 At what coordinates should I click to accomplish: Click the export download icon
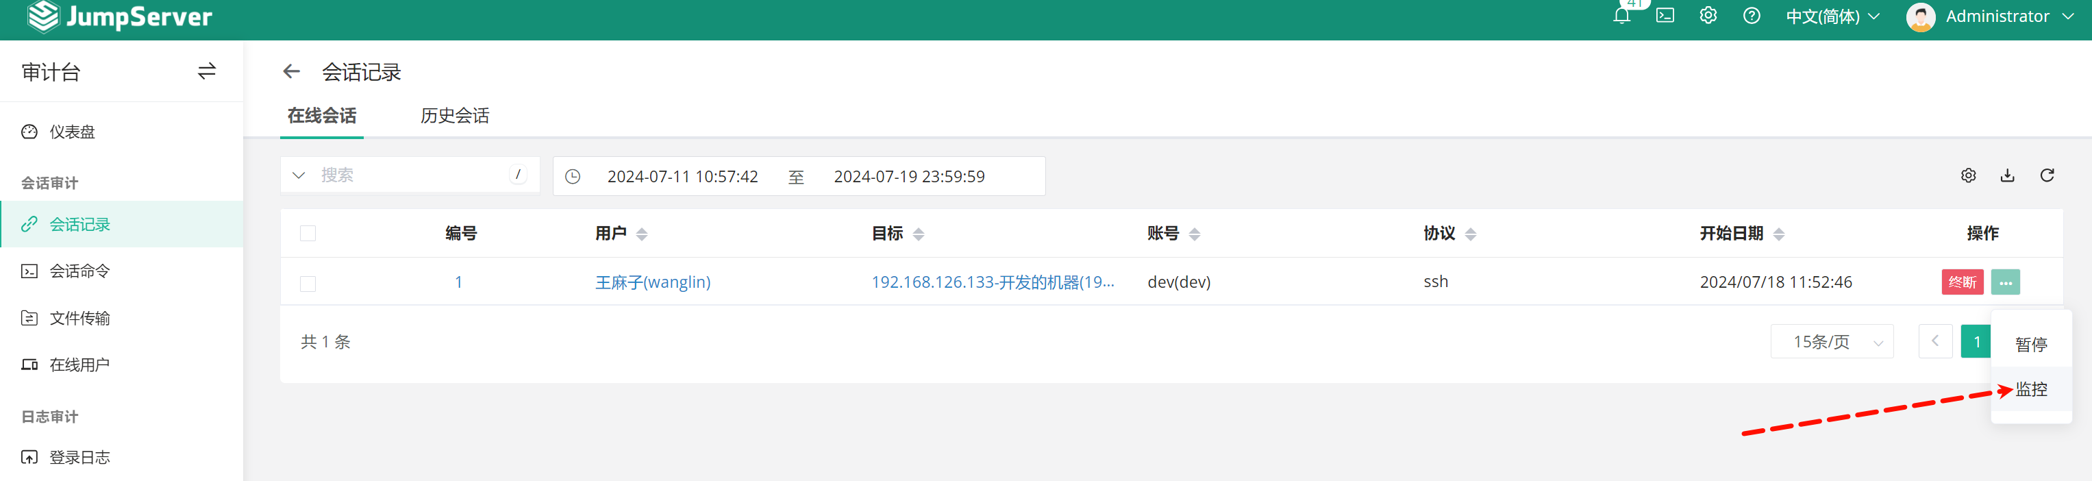pyautogui.click(x=2008, y=175)
